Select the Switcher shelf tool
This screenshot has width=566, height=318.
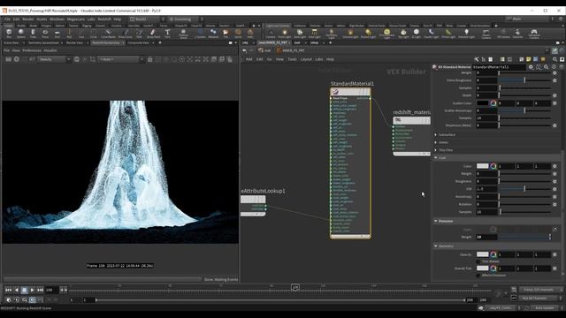517,34
